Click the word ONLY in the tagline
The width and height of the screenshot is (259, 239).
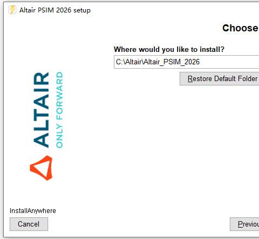pyautogui.click(x=59, y=136)
